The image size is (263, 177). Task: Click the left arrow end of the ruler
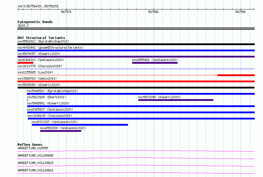click(18, 9)
